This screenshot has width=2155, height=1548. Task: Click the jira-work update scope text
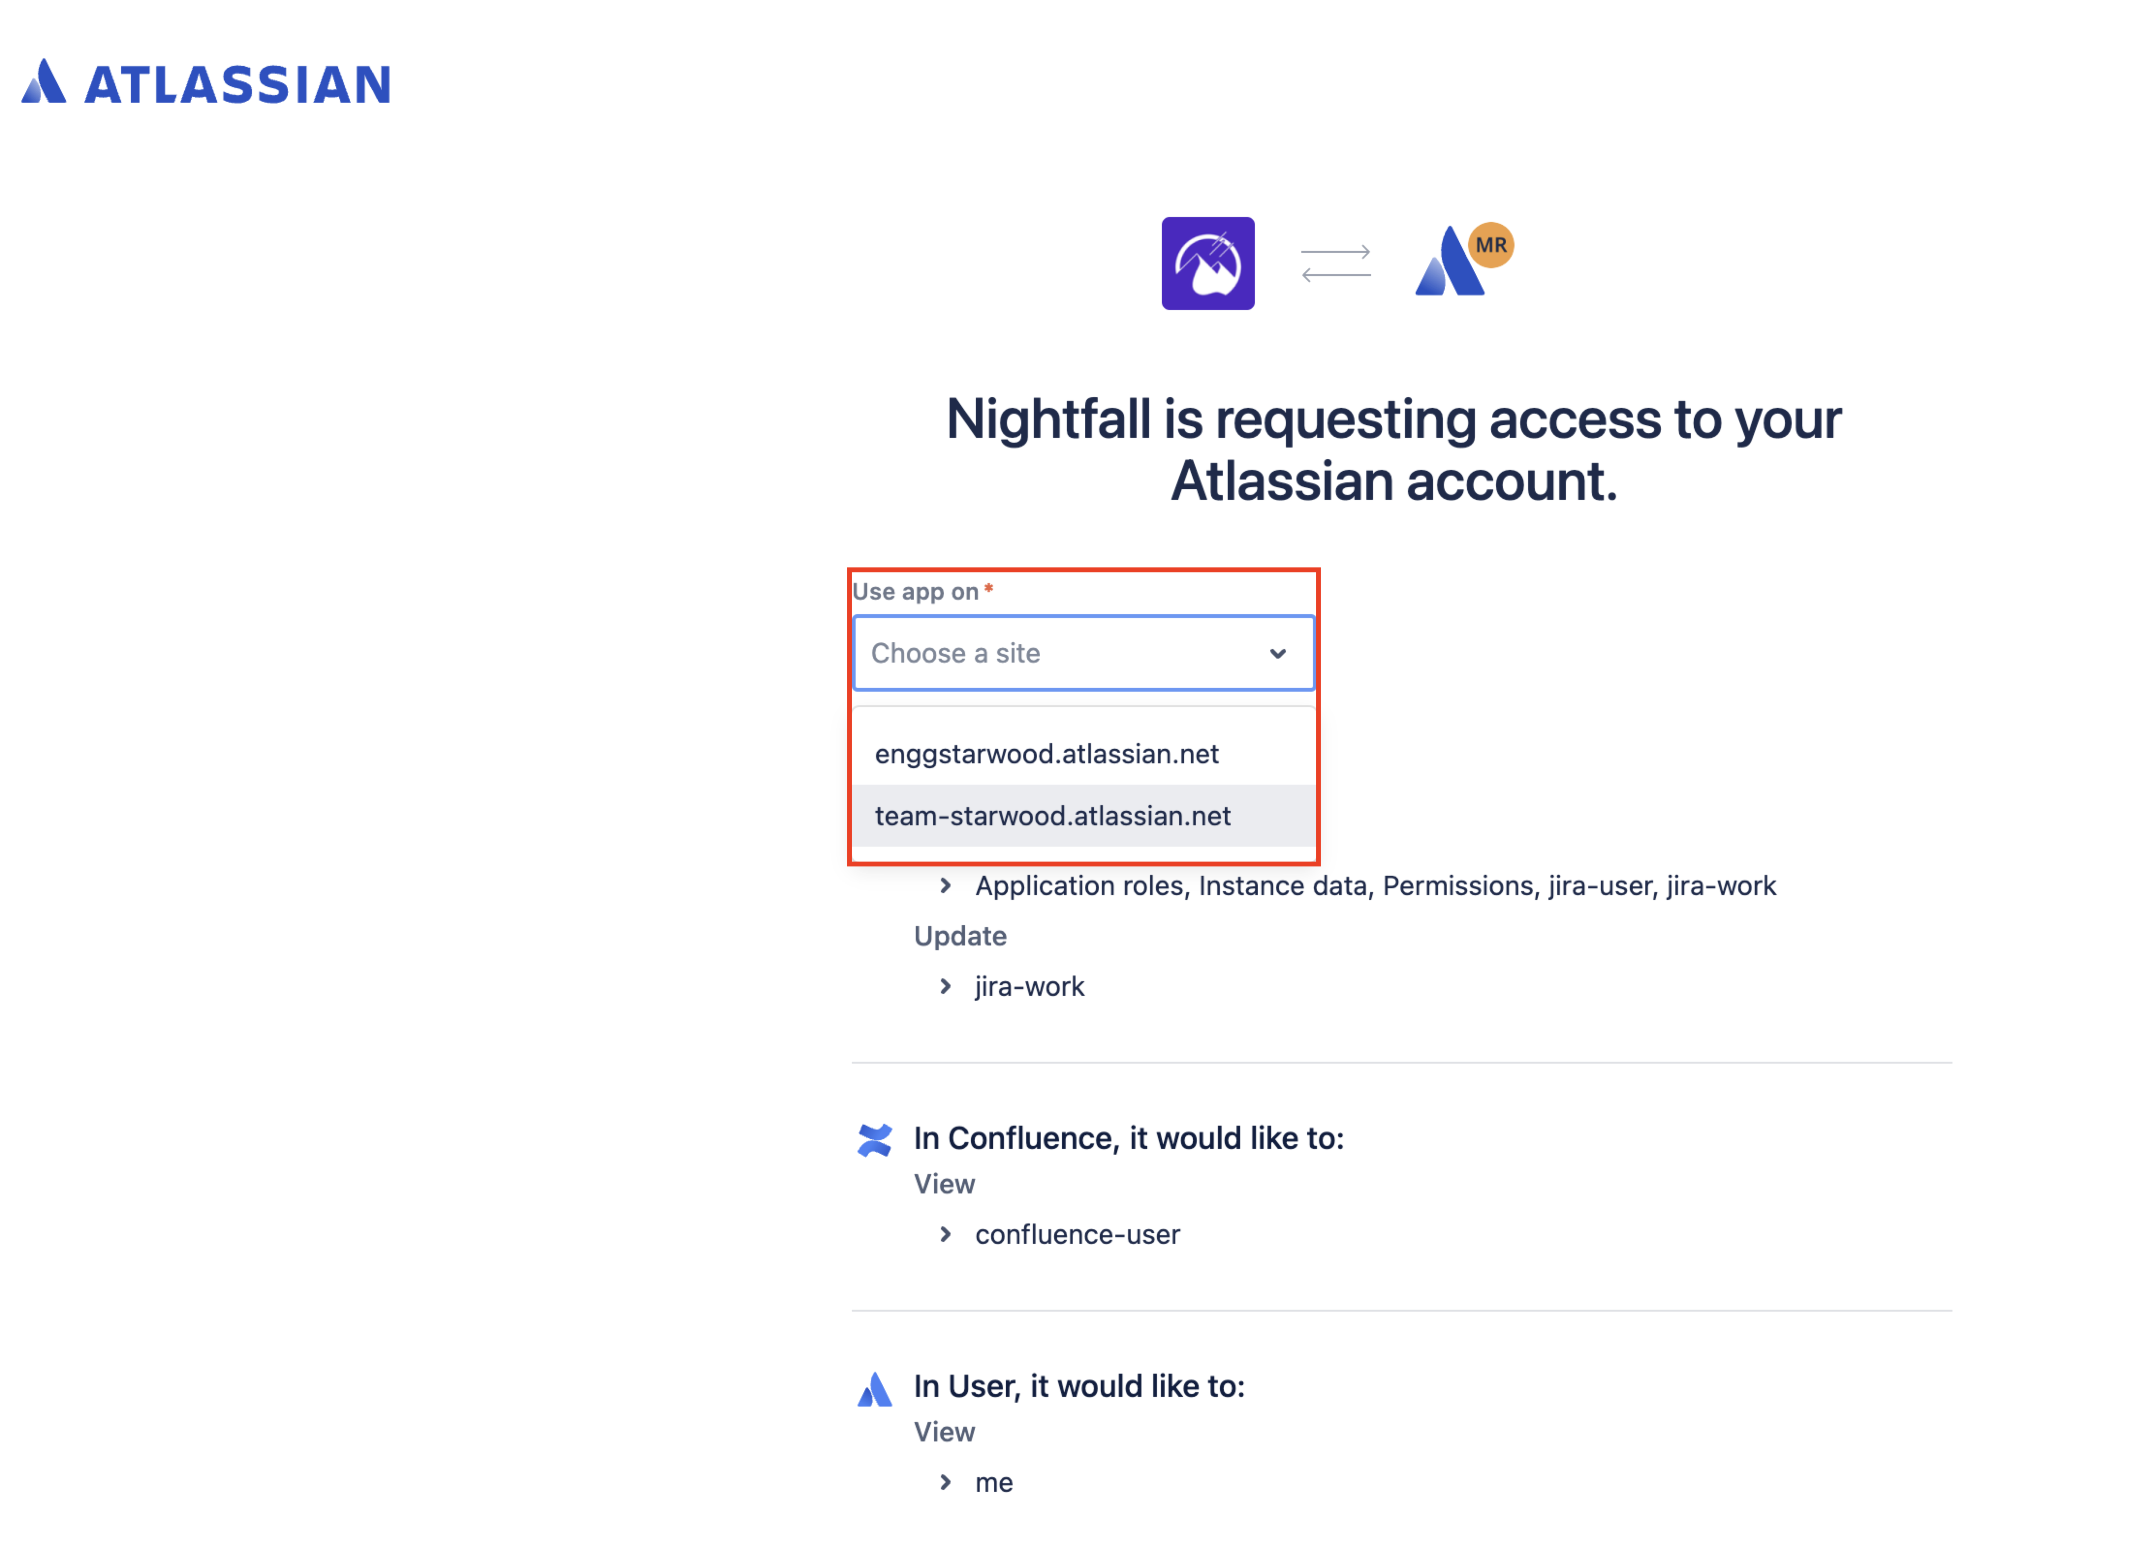1029,987
